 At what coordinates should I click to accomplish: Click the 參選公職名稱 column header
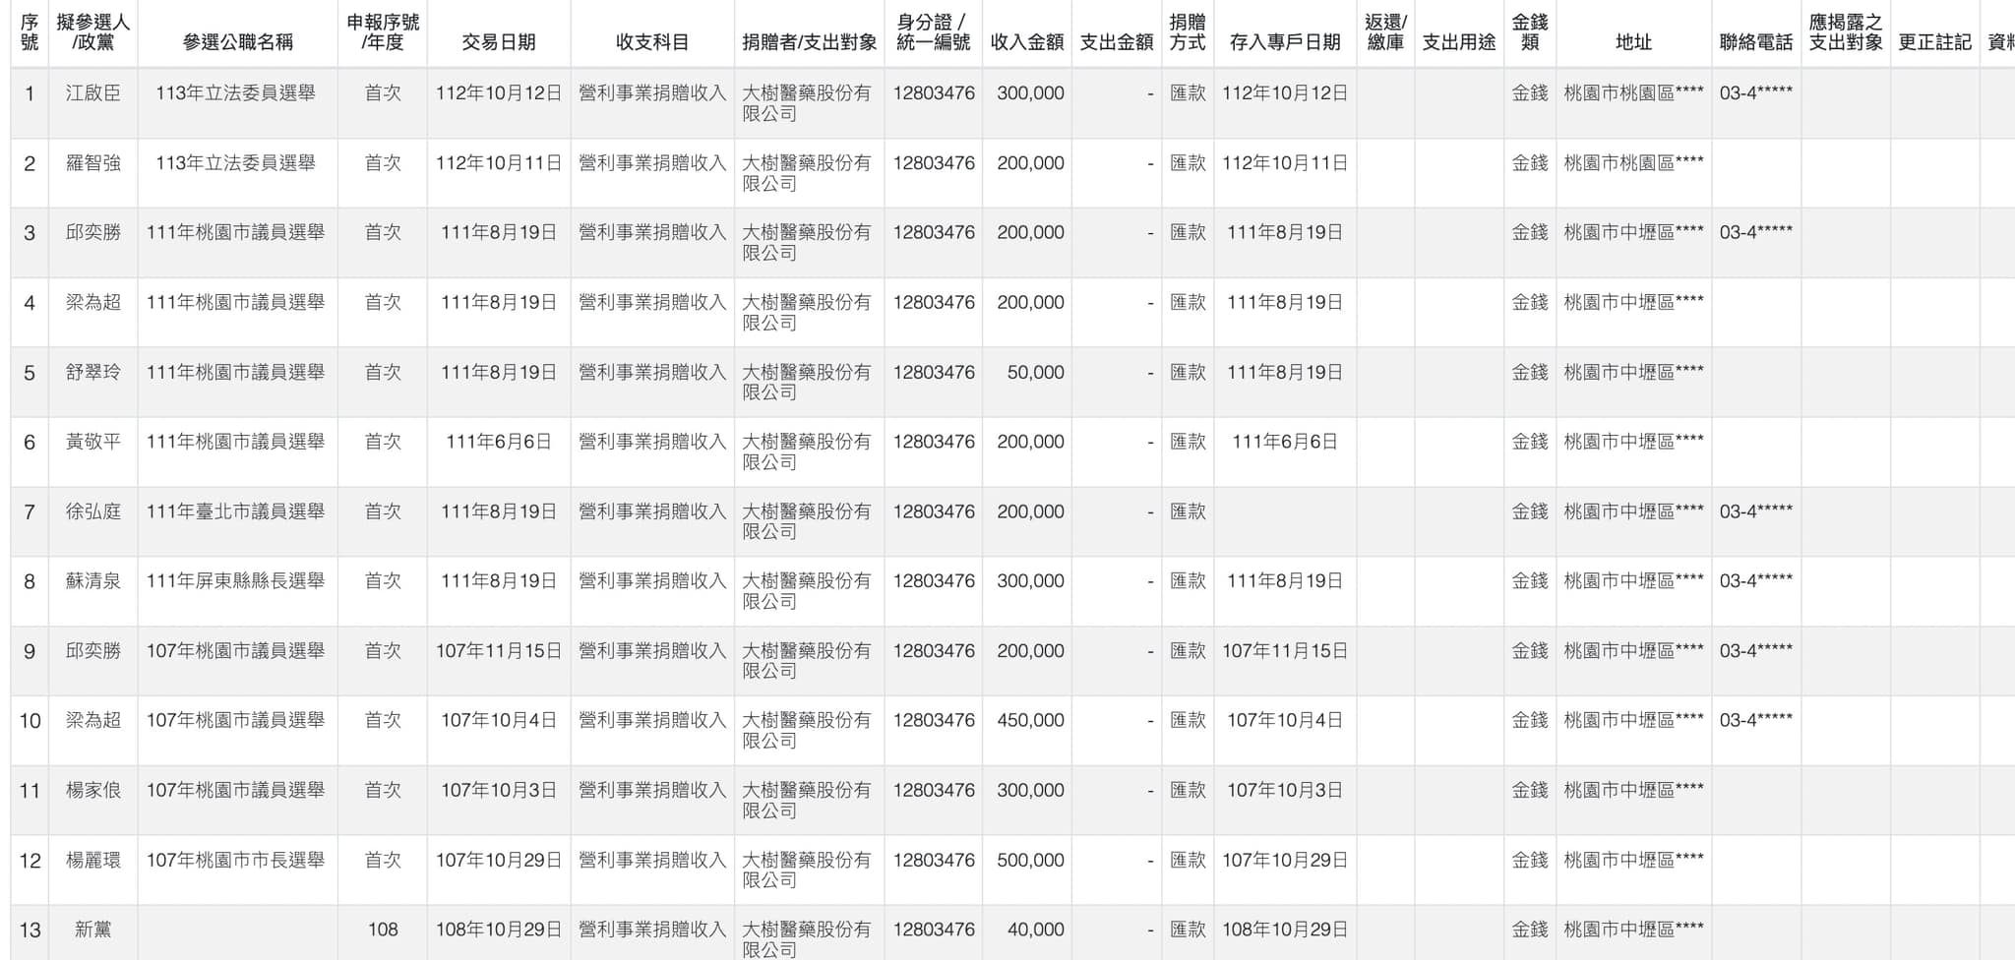237,42
